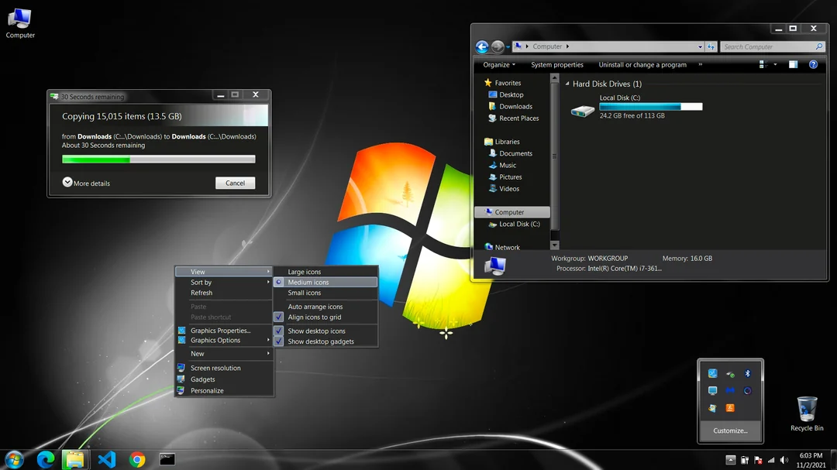Collapse the Hard Disk Drives group
This screenshot has height=470, width=837.
pyautogui.click(x=567, y=84)
